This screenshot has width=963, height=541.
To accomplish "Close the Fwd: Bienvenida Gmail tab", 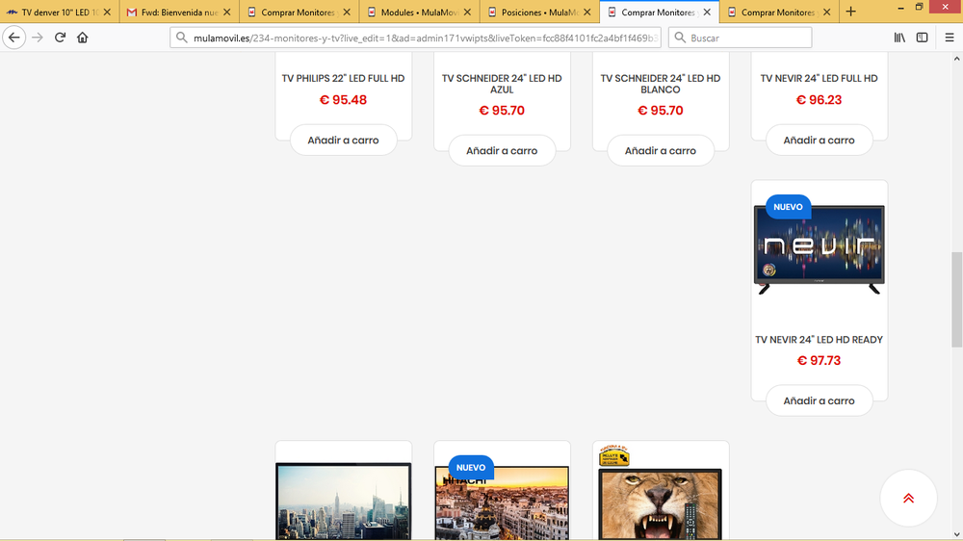I will coord(226,12).
